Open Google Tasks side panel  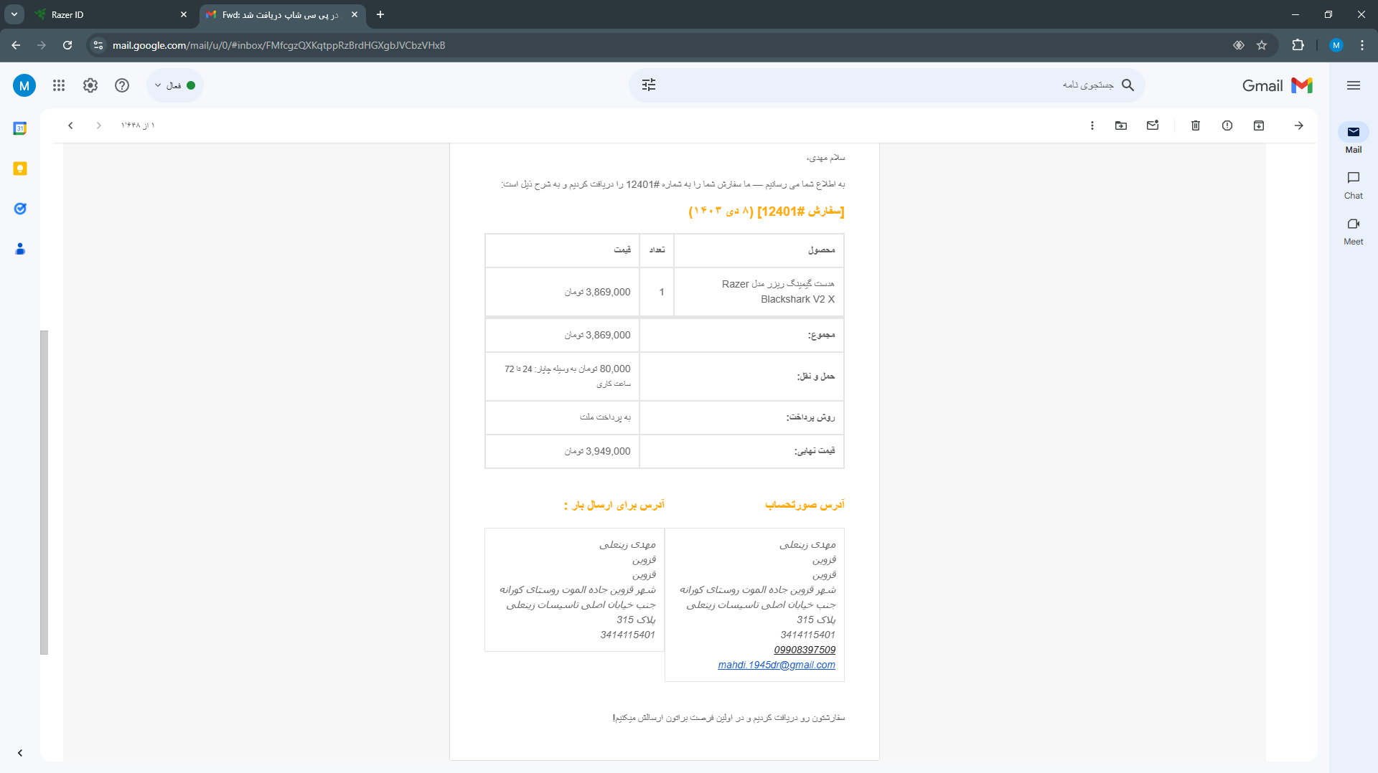coord(20,209)
